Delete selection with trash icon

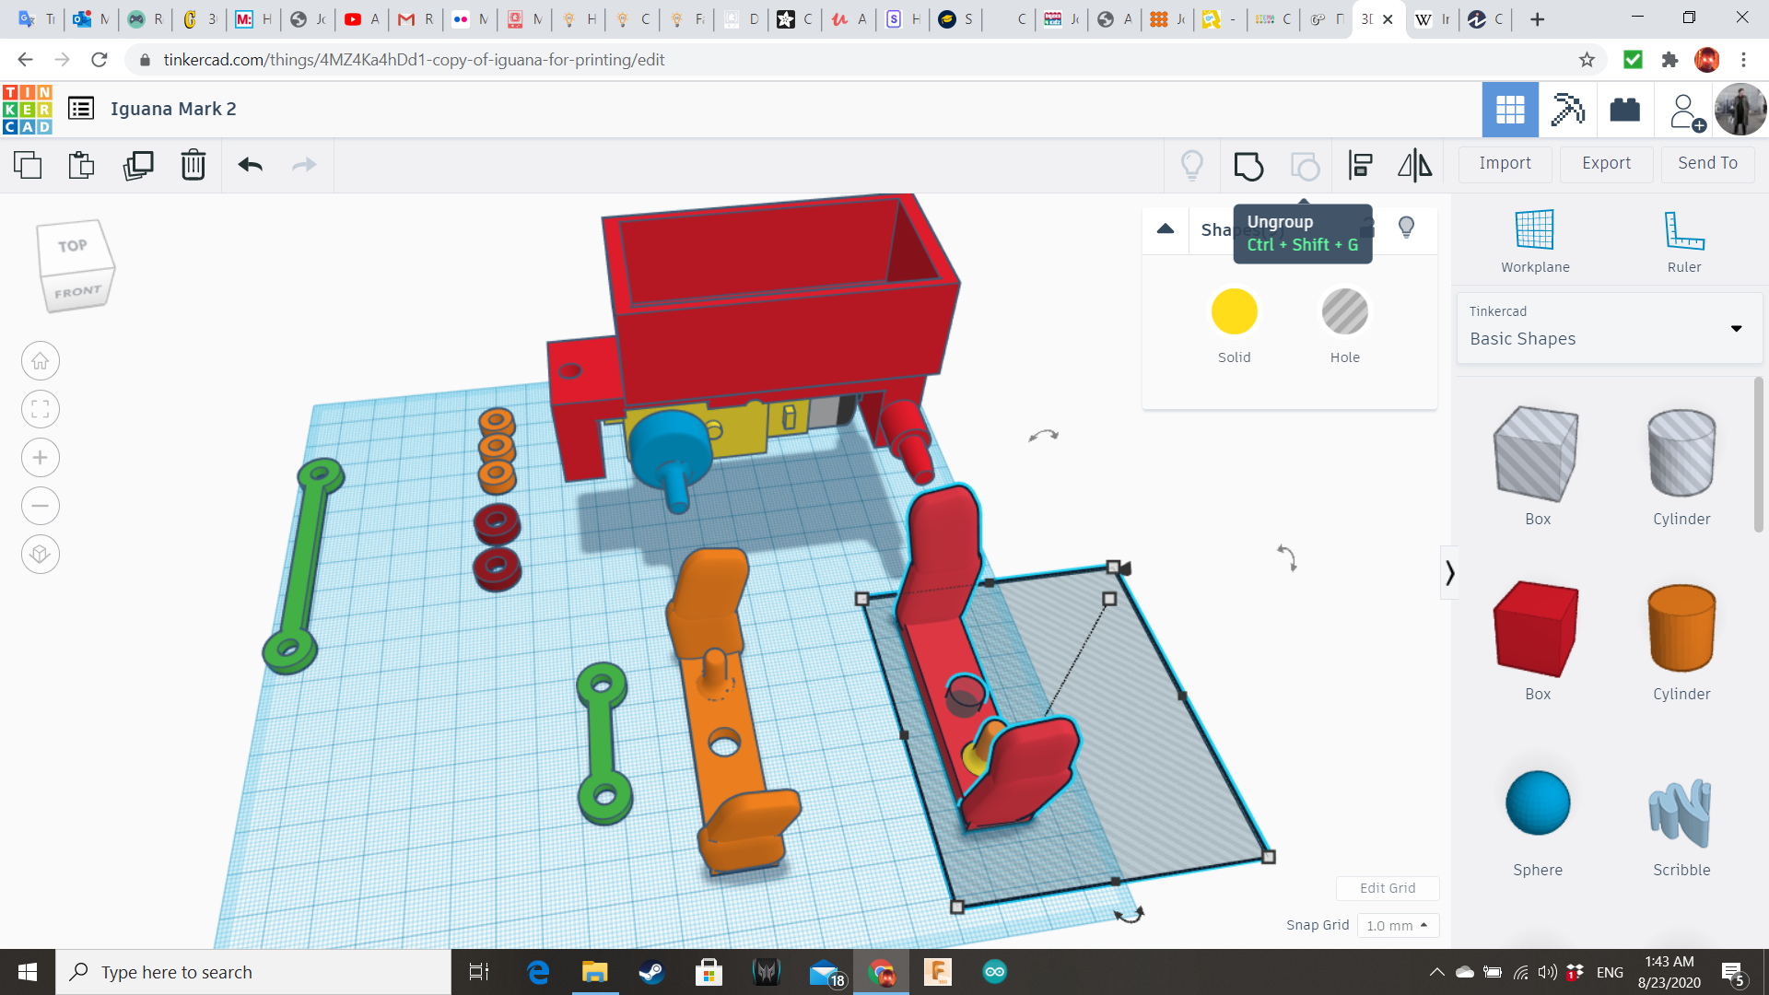pyautogui.click(x=193, y=165)
